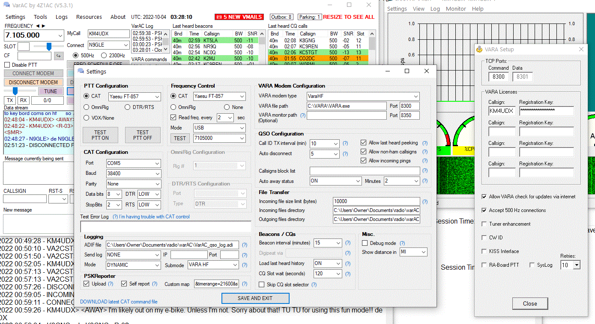The image size is (595, 324).
Task: Click SAVE AND EXIT button
Action: point(255,298)
